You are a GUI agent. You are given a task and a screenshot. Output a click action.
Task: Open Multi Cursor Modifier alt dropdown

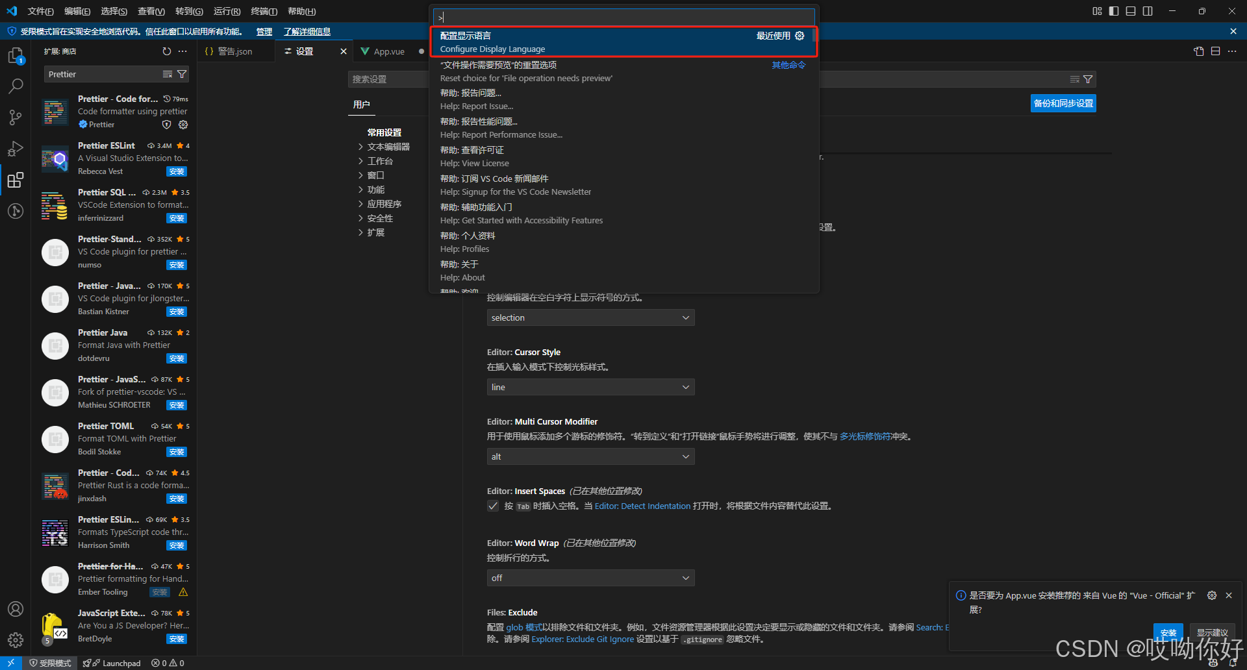tap(590, 456)
